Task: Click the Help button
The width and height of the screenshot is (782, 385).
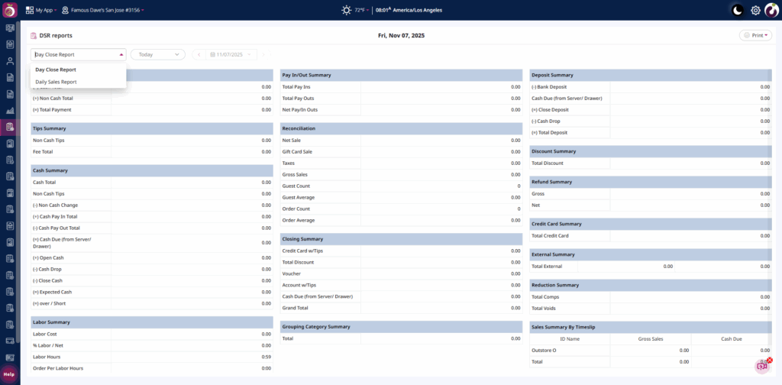Action: [x=9, y=374]
